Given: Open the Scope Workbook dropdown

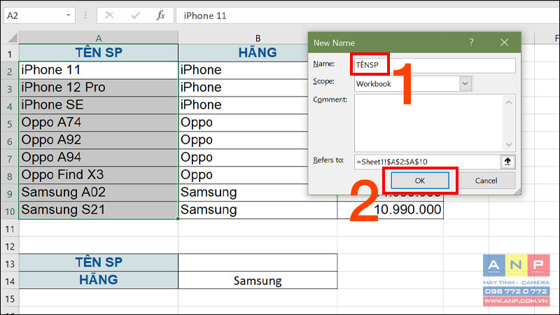Looking at the screenshot, I should (465, 83).
